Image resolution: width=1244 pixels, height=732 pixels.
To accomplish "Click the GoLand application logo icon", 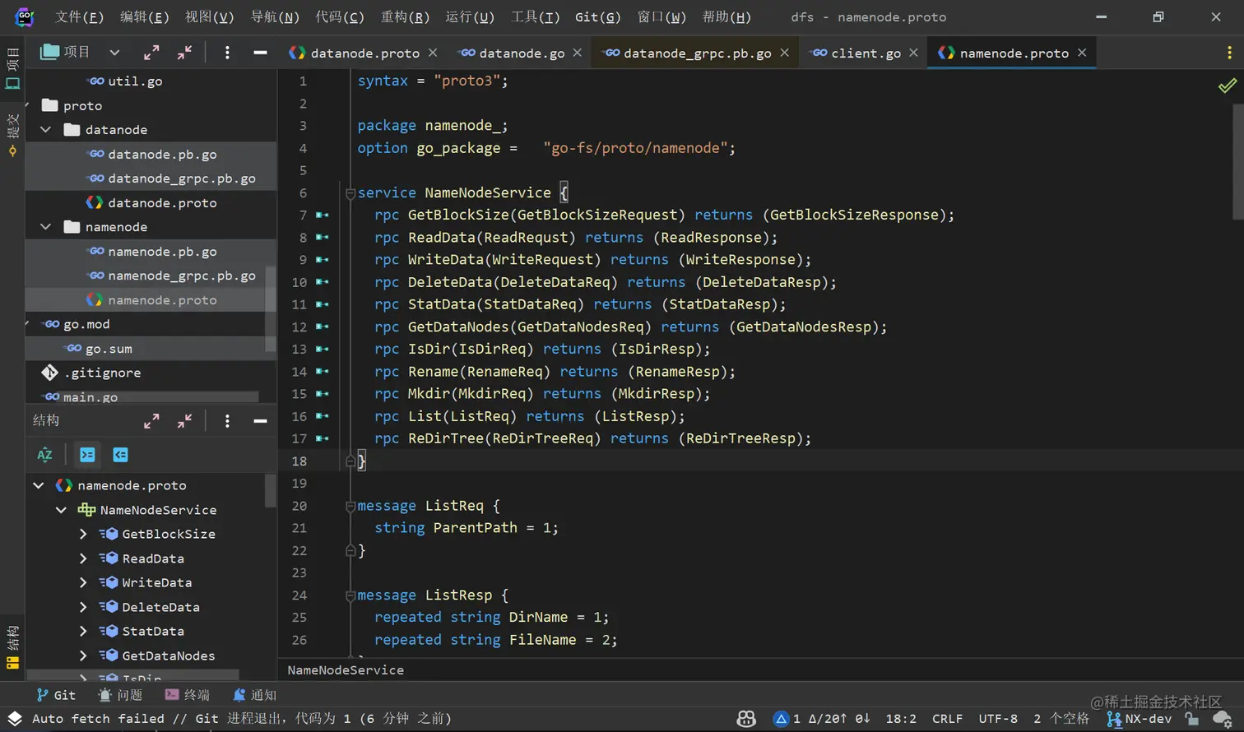I will coord(25,16).
